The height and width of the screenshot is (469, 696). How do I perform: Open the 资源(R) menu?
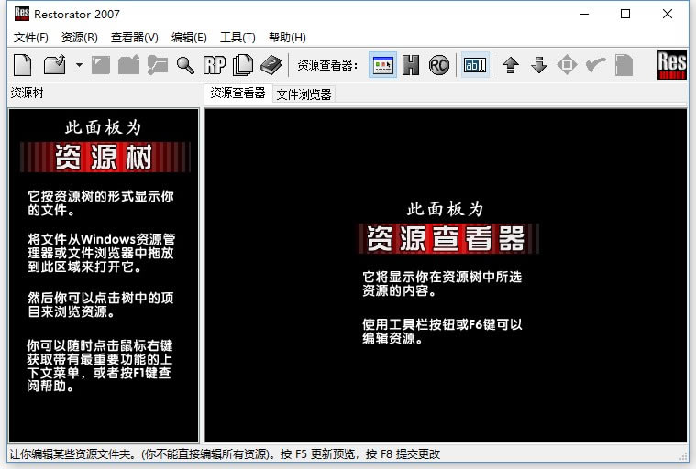[x=79, y=38]
